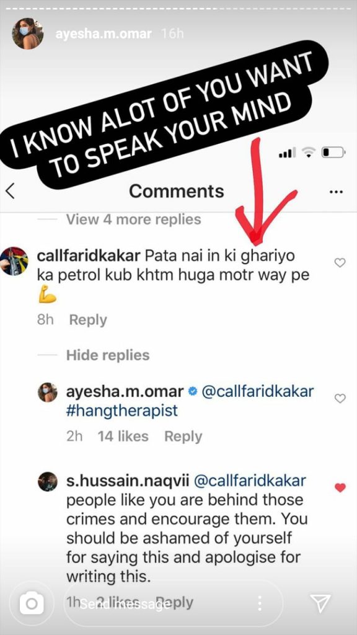Open the three-dot menu in message bar
Viewport: 357px width, 635px height.
pos(259,604)
